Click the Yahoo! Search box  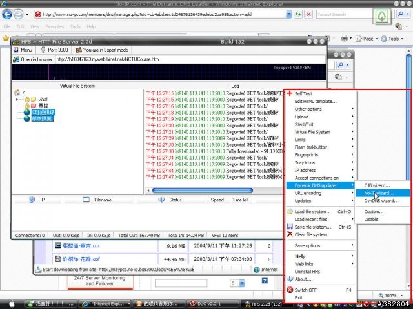point(344,14)
